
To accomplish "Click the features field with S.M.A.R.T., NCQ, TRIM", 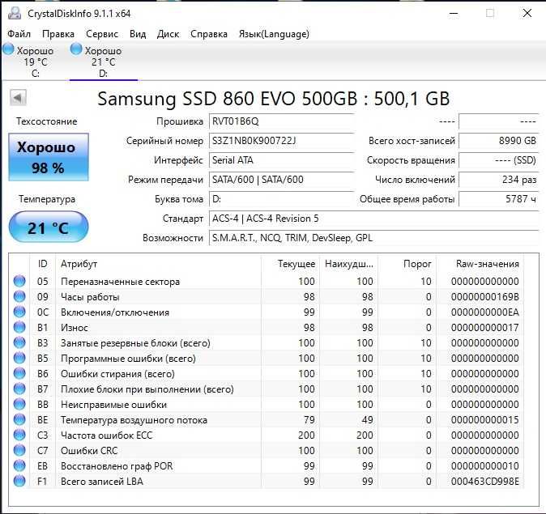I will click(374, 238).
